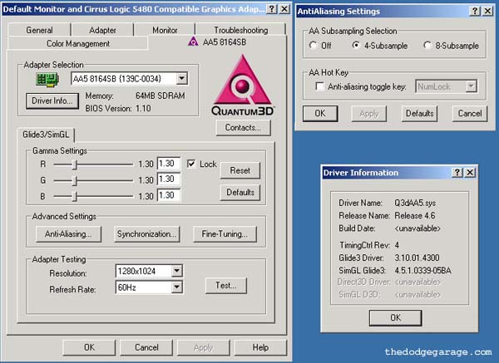Click the Q3dAA5.sys driver name text
The height and width of the screenshot is (363, 499).
415,203
